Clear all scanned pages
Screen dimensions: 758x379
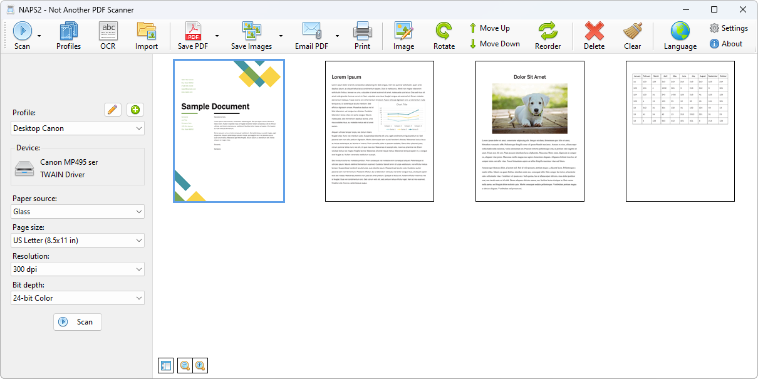(x=633, y=34)
